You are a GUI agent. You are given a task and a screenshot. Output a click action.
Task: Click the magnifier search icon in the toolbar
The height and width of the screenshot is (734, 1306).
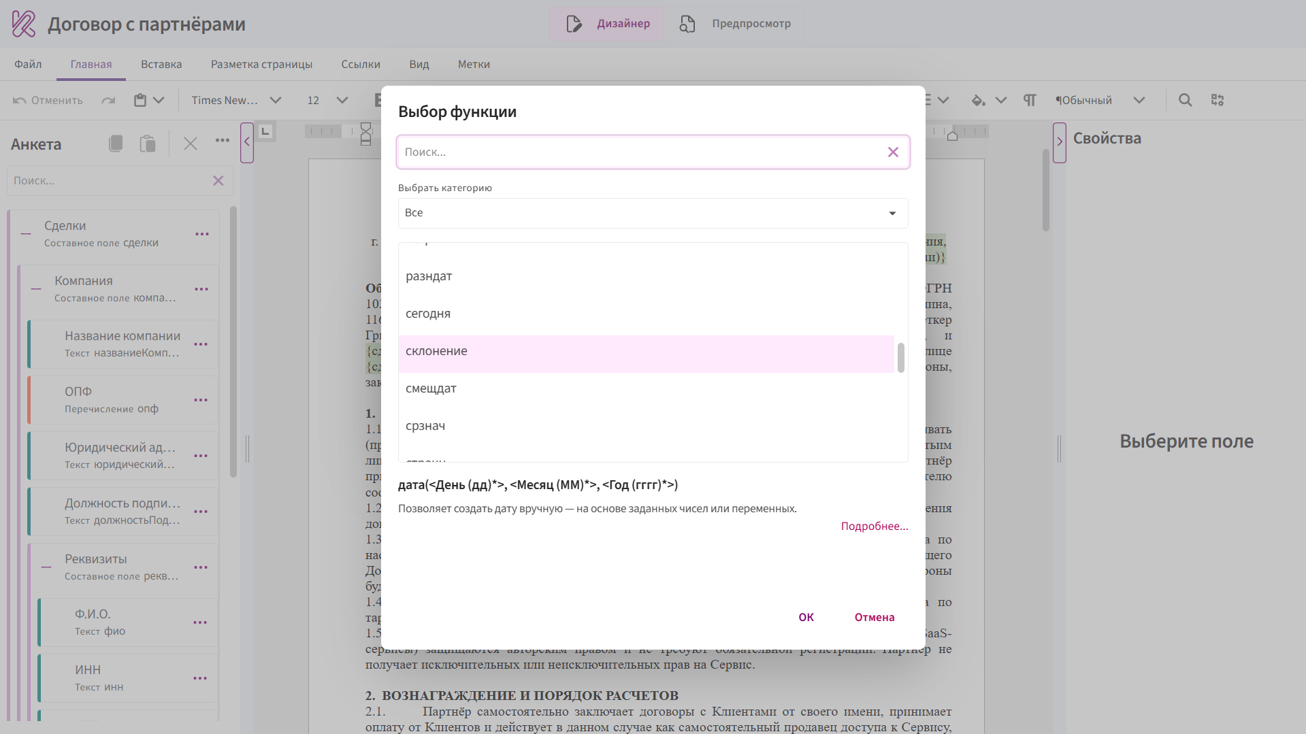pos(1185,101)
